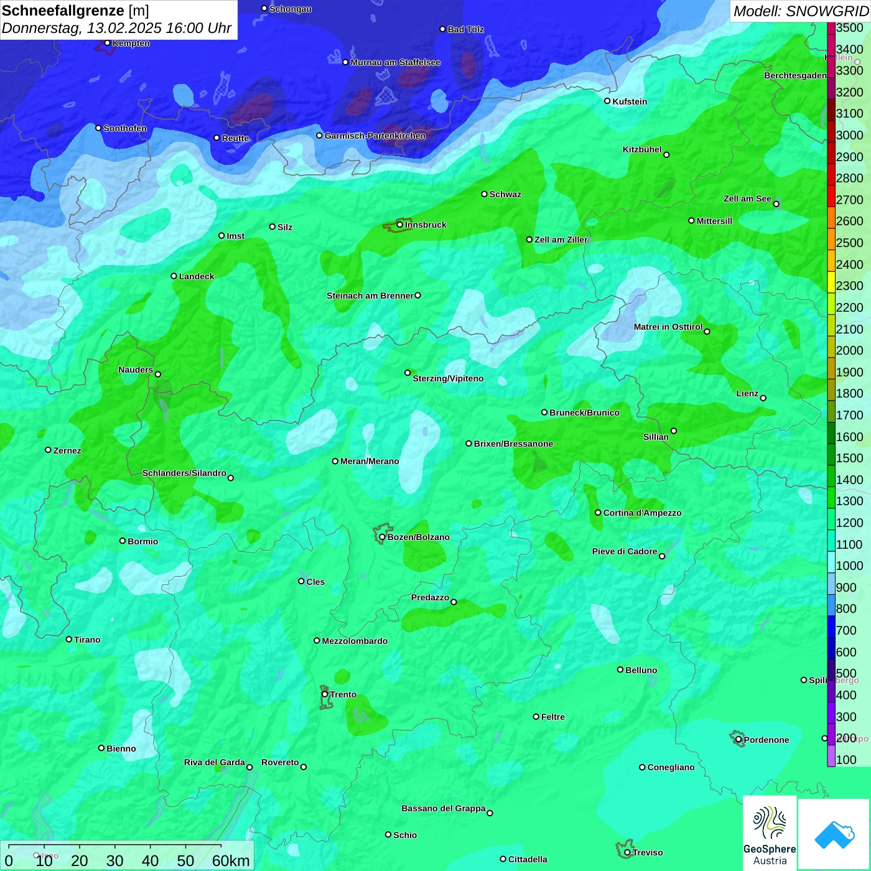871x871 pixels.
Task: Click the 'Bruneck/Brunico' label
Action: tap(584, 412)
